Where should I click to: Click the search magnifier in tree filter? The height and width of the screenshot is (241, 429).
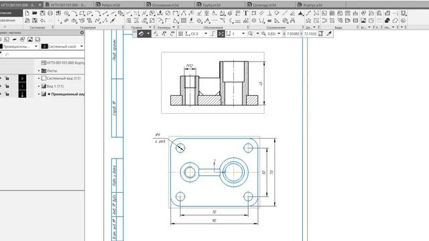(x=7, y=54)
